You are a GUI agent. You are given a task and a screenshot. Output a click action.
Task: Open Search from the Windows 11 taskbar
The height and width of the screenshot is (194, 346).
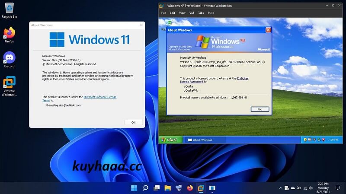pyautogui.click(x=145, y=188)
